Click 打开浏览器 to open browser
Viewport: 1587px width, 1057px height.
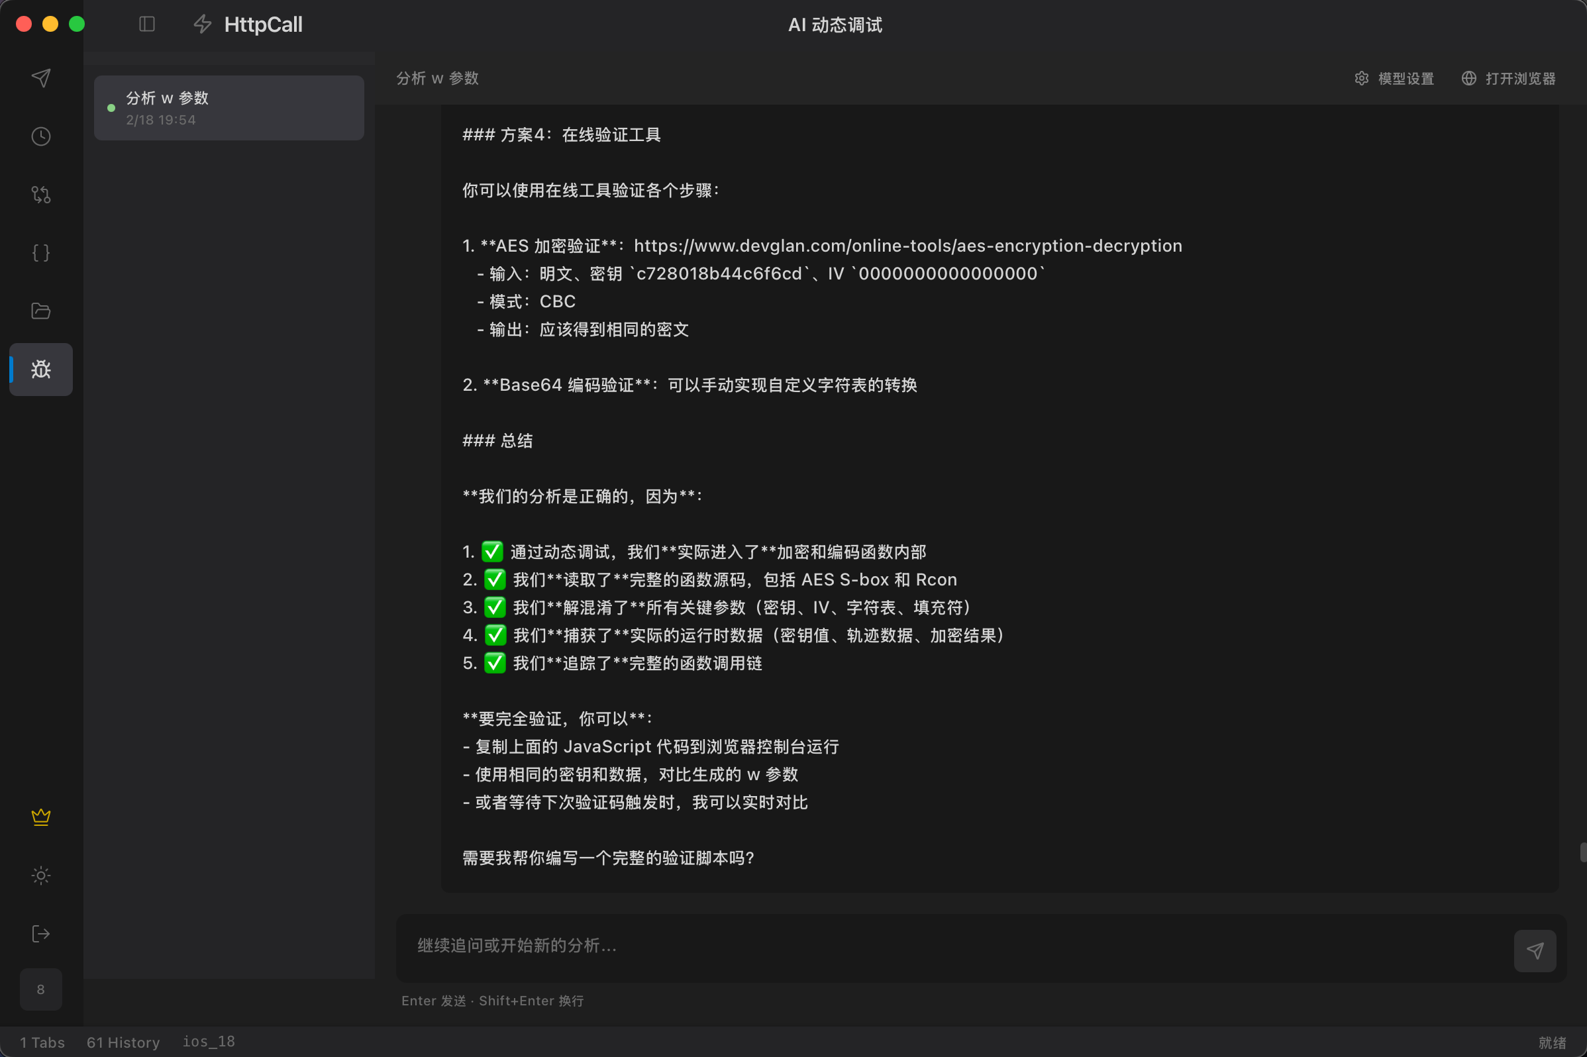point(1509,78)
